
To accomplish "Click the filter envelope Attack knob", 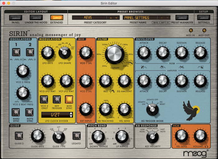I will [144, 53].
